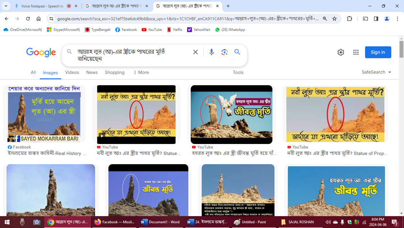Screen dimensions: 404x228
Task: Start a voice search with the microphone icon
Action: click(212, 52)
